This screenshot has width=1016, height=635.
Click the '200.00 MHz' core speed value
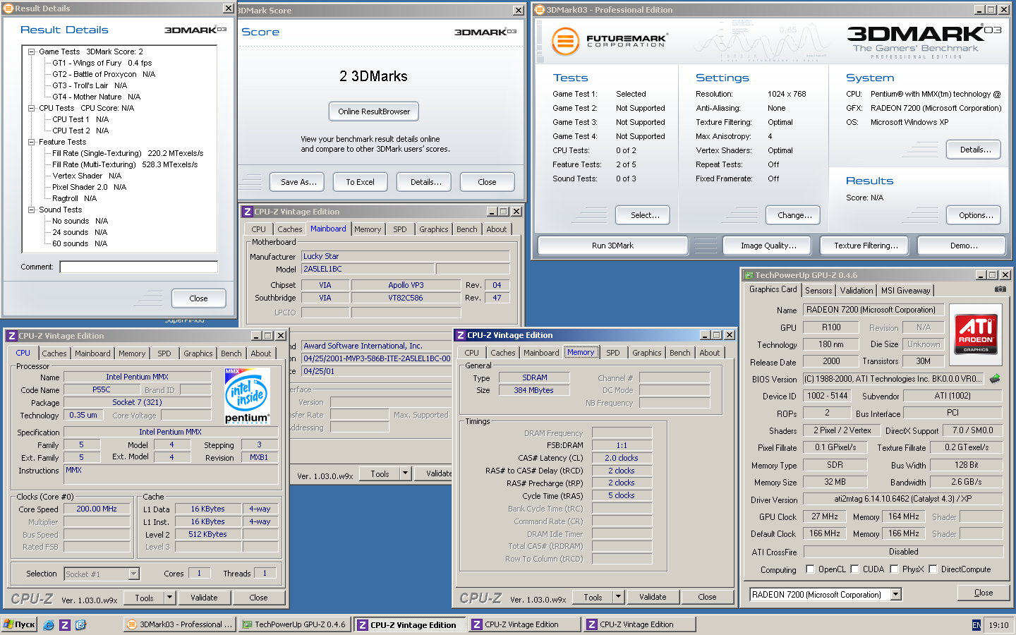(97, 509)
